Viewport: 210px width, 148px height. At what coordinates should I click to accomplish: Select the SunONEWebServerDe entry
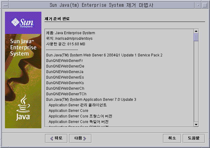click(x=65, y=66)
